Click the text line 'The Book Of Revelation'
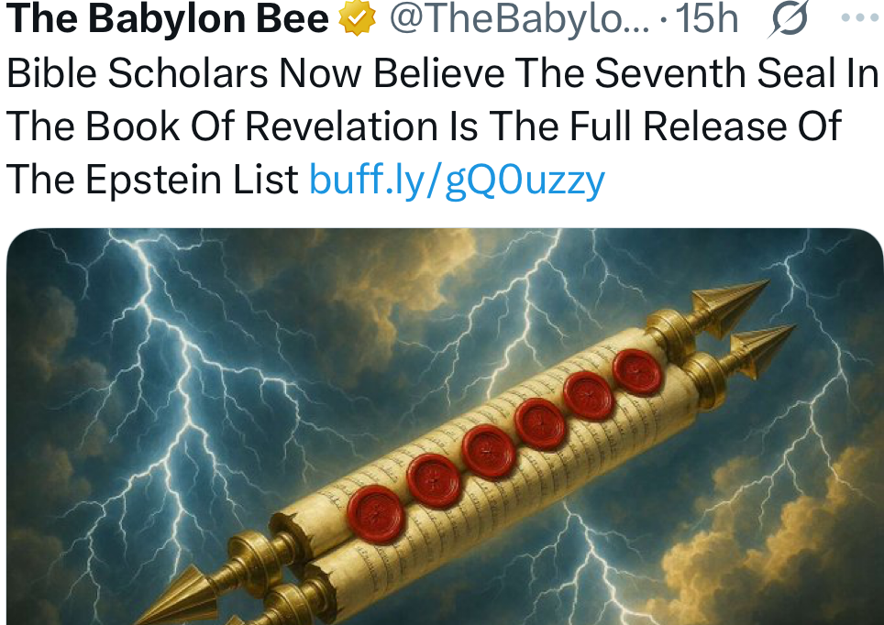The height and width of the screenshot is (625, 884). pos(424,126)
